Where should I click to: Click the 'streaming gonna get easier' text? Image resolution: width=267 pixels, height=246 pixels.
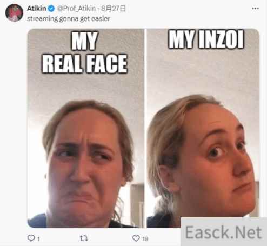click(x=68, y=19)
